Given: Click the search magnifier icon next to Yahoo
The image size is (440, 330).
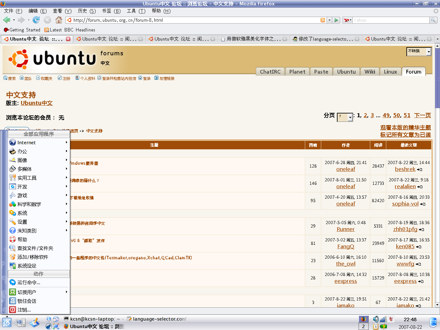Looking at the screenshot, I should (433, 20).
